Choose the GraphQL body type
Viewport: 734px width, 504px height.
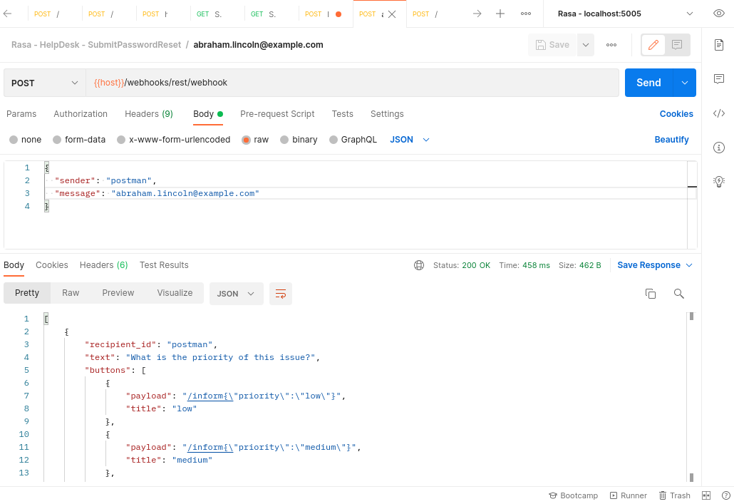[x=334, y=140]
